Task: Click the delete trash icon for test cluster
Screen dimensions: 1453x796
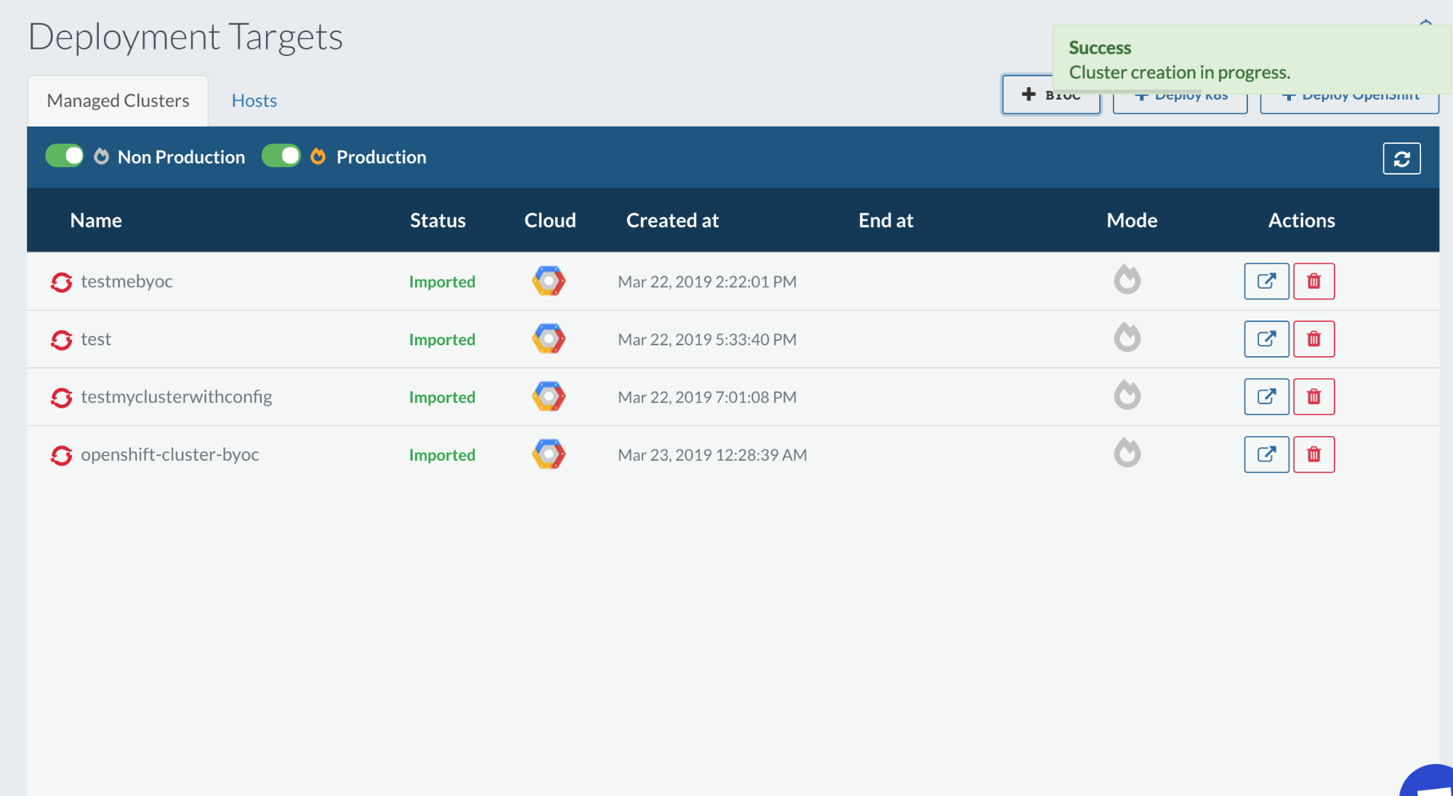Action: click(1314, 339)
